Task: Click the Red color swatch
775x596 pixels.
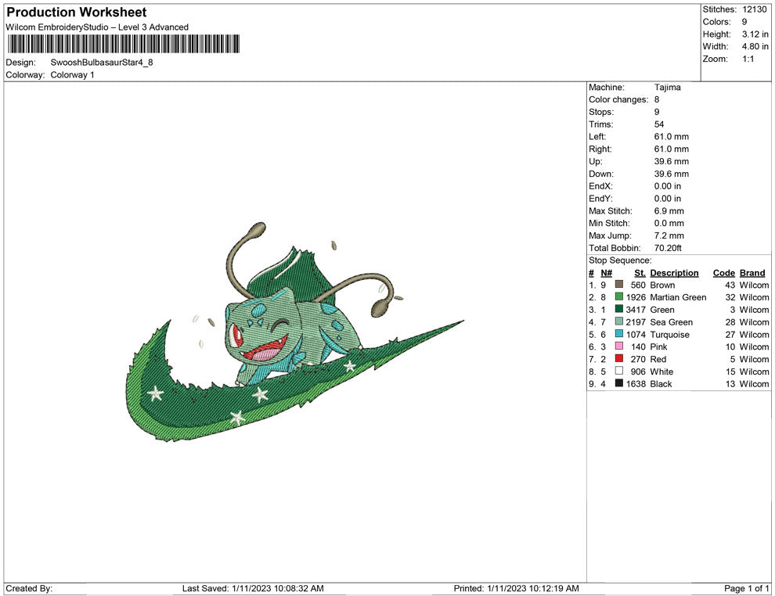Action: (618, 358)
